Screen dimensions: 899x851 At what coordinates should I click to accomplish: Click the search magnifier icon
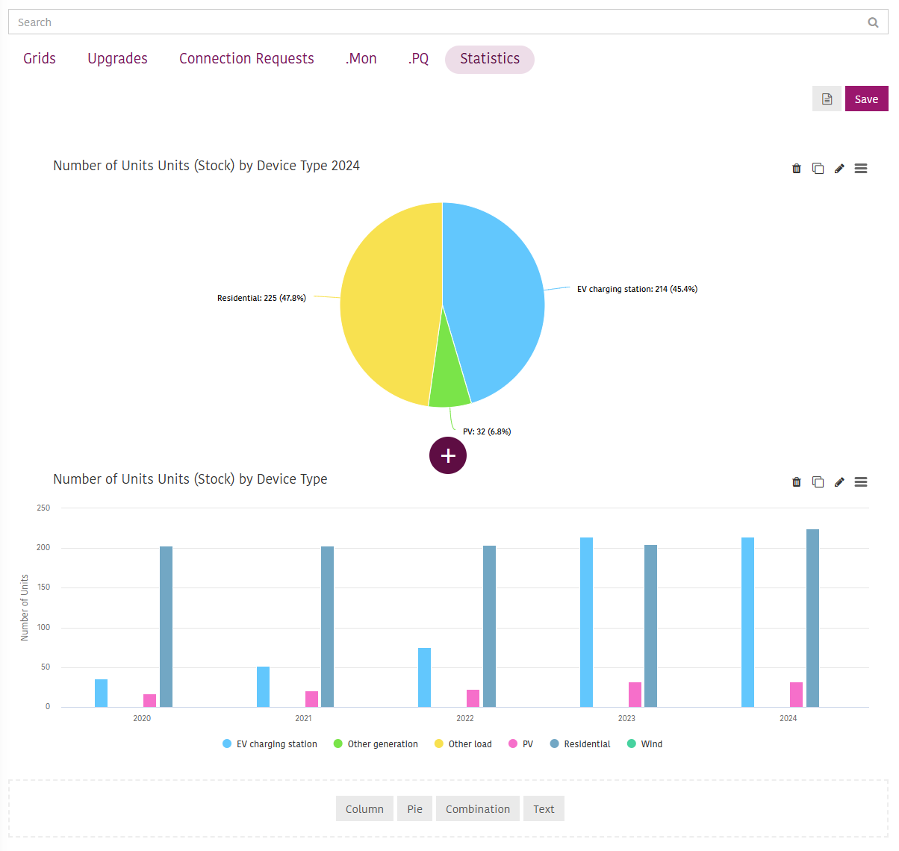tap(873, 22)
